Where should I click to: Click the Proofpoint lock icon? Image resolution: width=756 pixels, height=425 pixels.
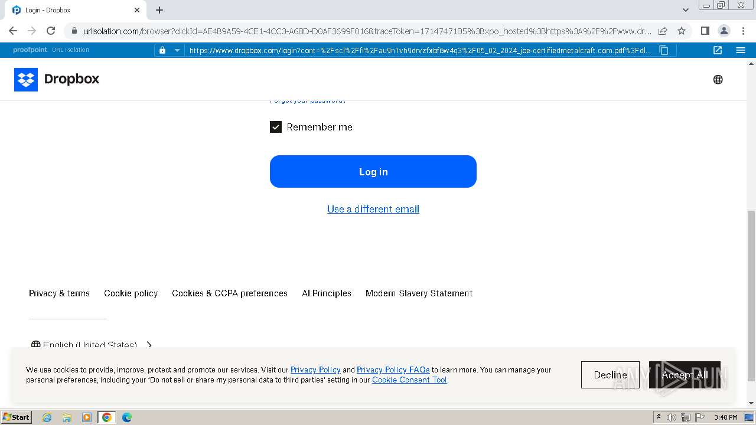point(162,50)
